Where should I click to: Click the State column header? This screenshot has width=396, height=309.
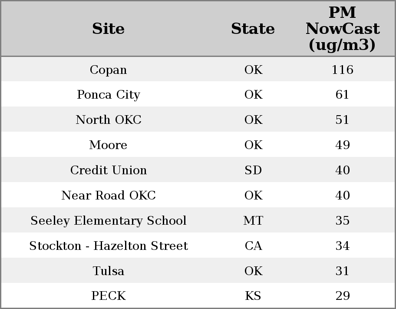click(x=253, y=29)
